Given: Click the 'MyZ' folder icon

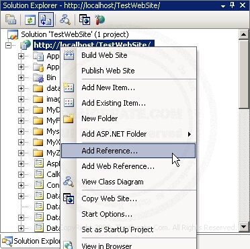Looking at the screenshot, I should tap(38, 153).
